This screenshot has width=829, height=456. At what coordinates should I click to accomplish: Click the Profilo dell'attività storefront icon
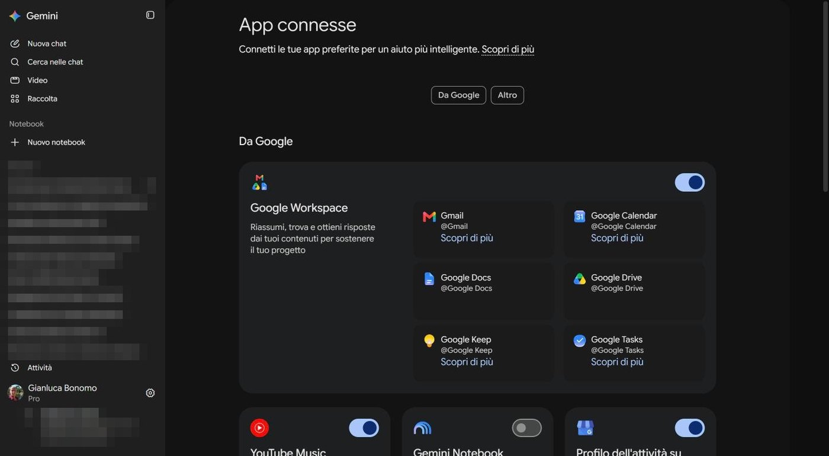(x=585, y=428)
